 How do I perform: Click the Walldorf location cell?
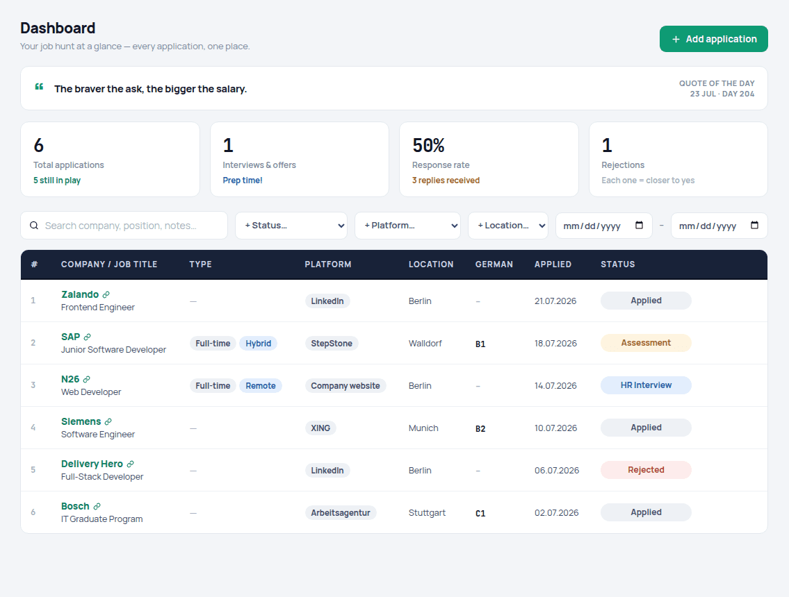[x=425, y=343]
